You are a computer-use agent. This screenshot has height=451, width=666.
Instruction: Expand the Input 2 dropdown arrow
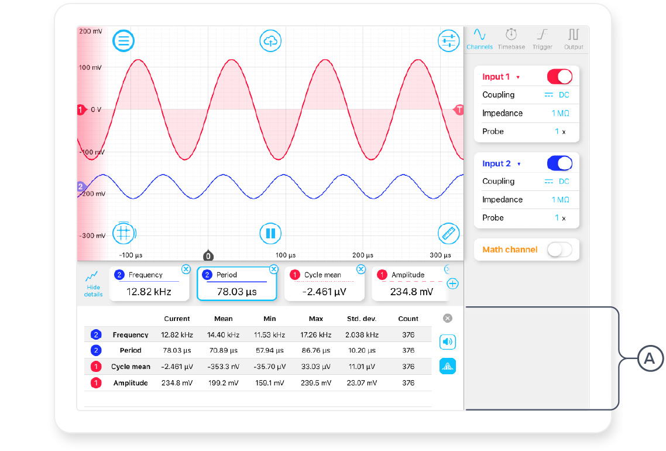[519, 164]
